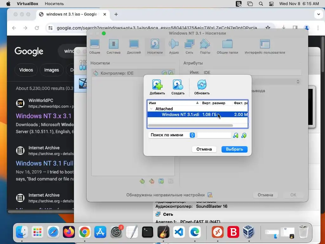This screenshot has height=244, width=325.
Task: Click Выбрать button
Action: click(x=235, y=149)
